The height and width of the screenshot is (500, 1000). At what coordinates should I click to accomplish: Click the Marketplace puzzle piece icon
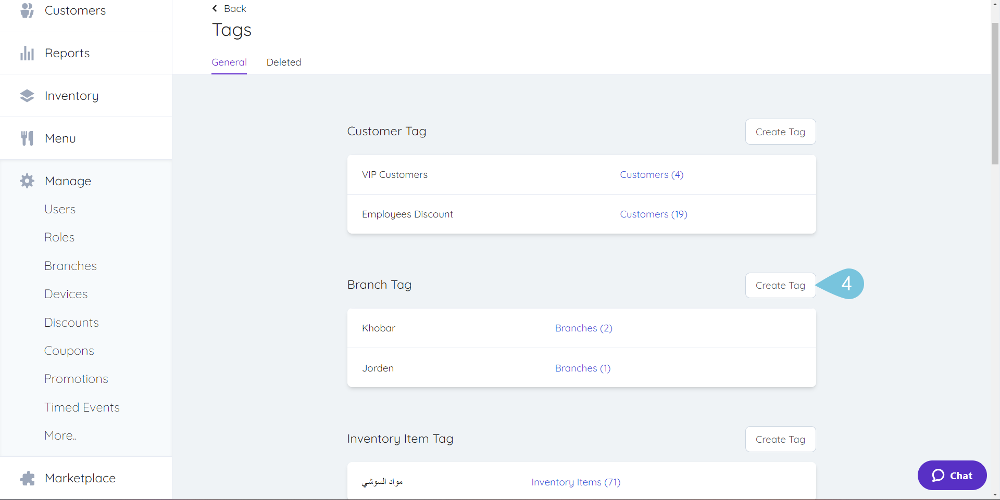[27, 478]
